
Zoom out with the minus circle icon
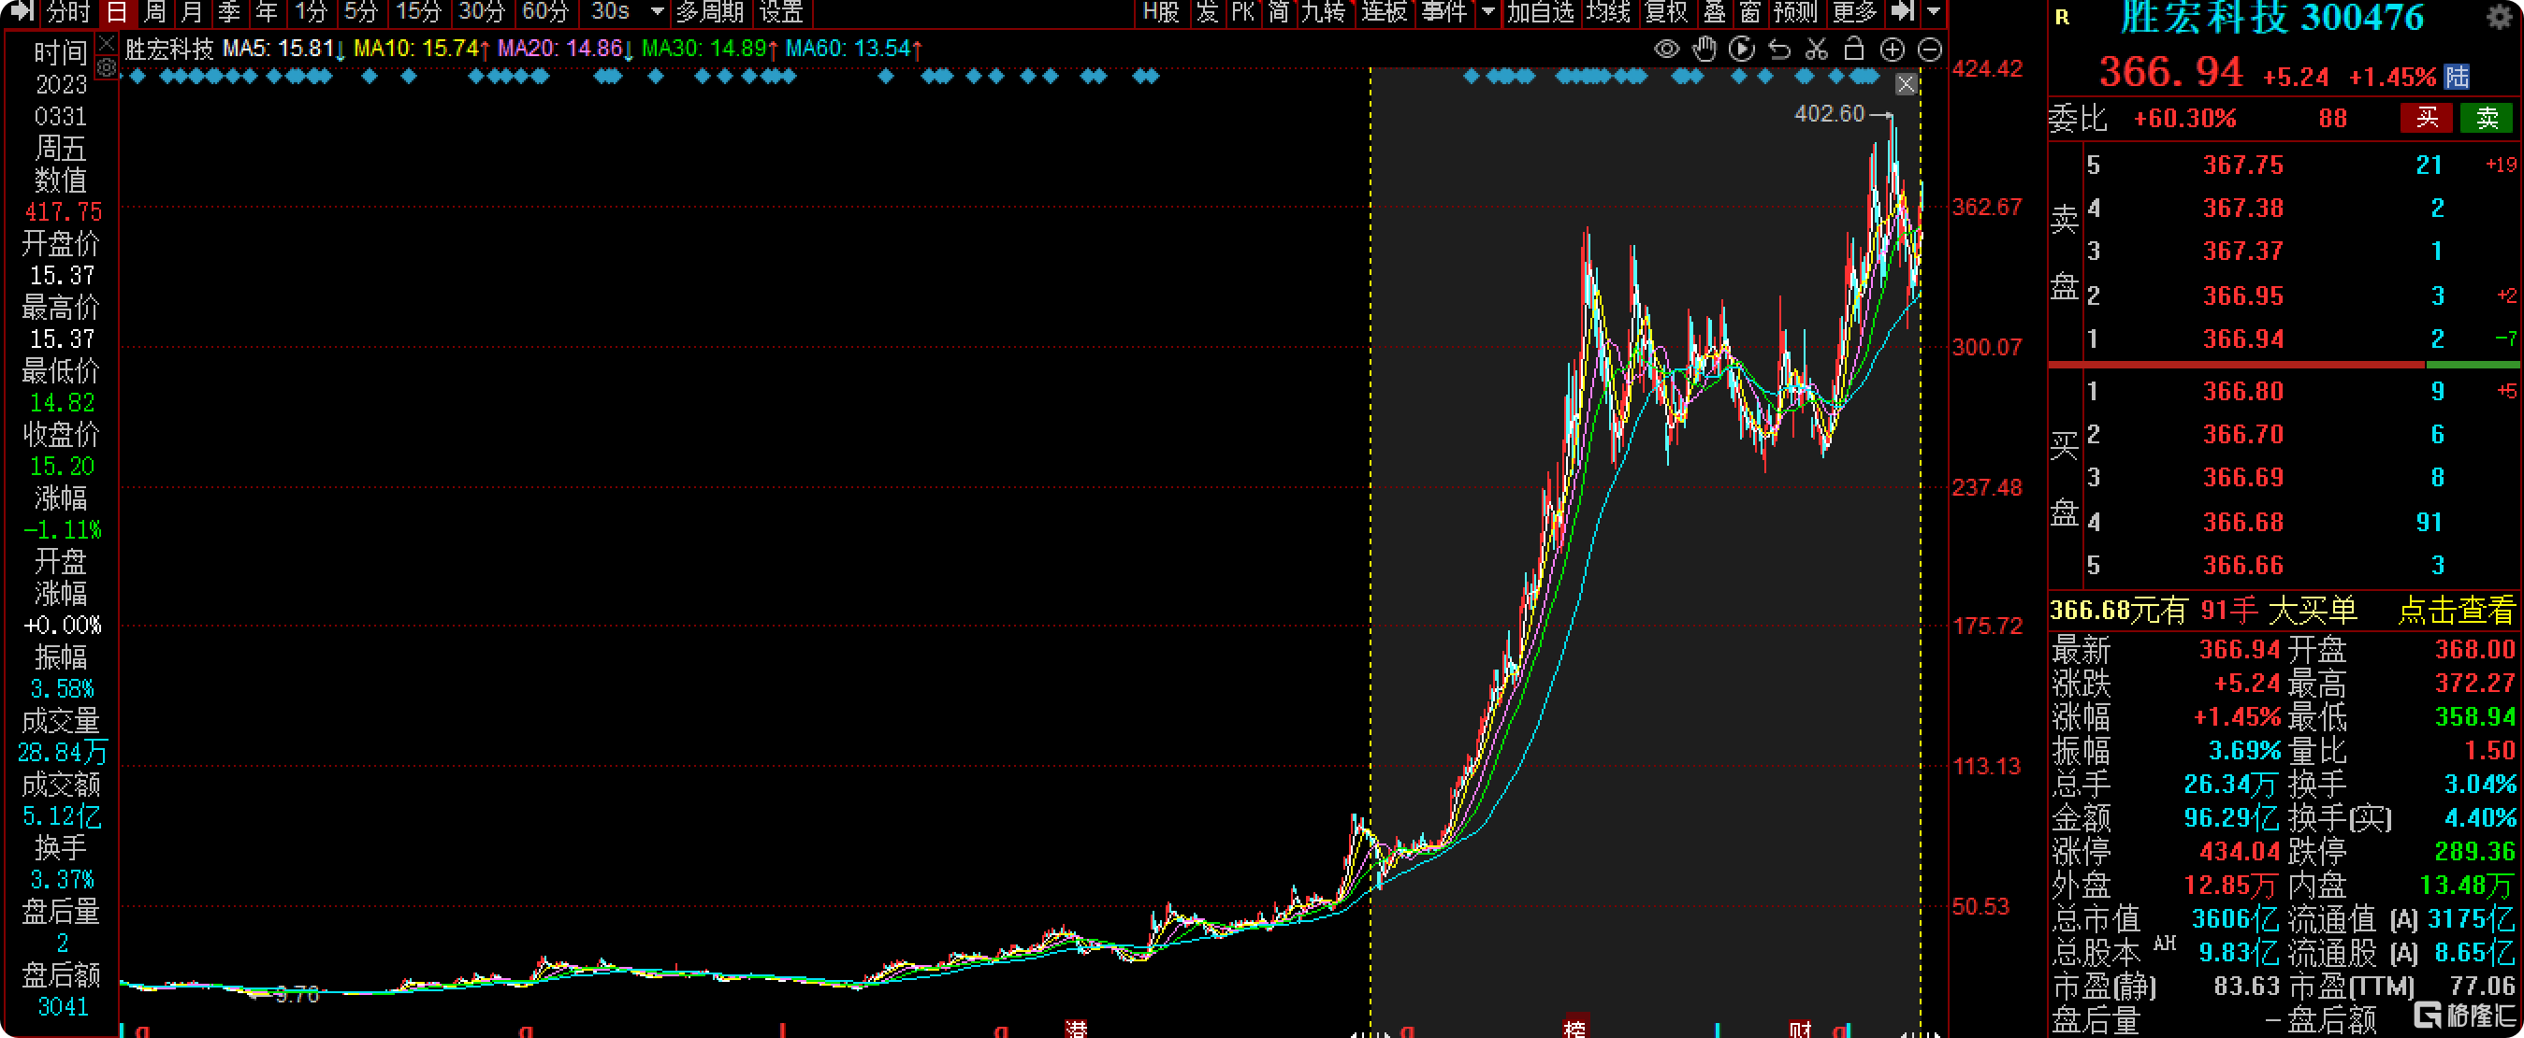1929,50
